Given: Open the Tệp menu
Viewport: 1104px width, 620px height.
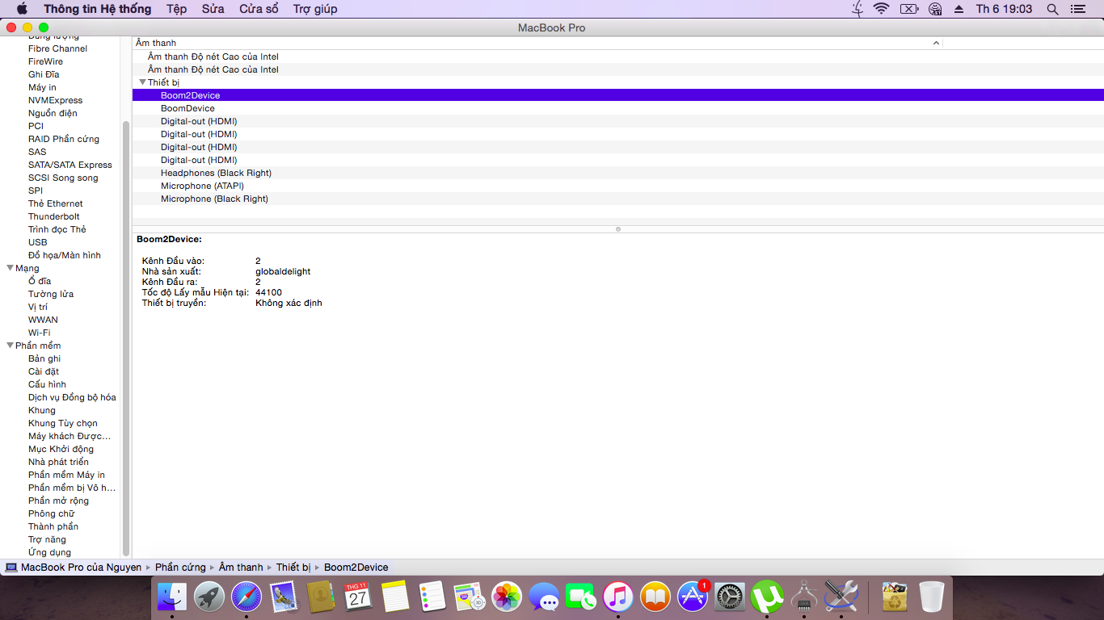Looking at the screenshot, I should point(176,9).
